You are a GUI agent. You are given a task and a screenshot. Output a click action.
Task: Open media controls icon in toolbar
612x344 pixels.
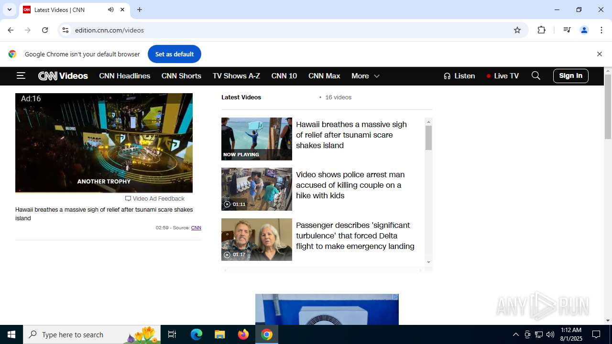click(x=567, y=30)
